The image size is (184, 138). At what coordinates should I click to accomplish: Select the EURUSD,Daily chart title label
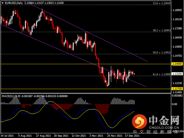pyautogui.click(x=14, y=3)
